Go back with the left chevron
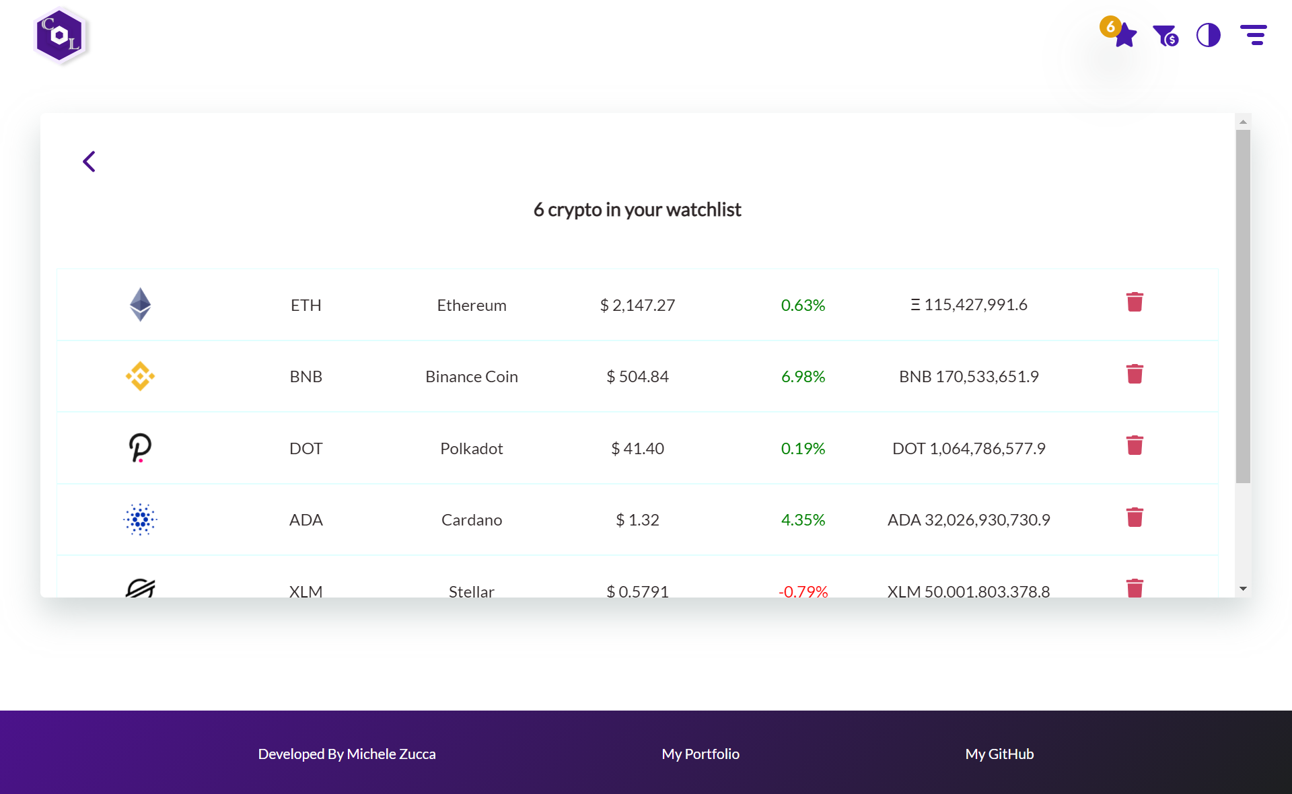This screenshot has width=1292, height=794. click(89, 161)
